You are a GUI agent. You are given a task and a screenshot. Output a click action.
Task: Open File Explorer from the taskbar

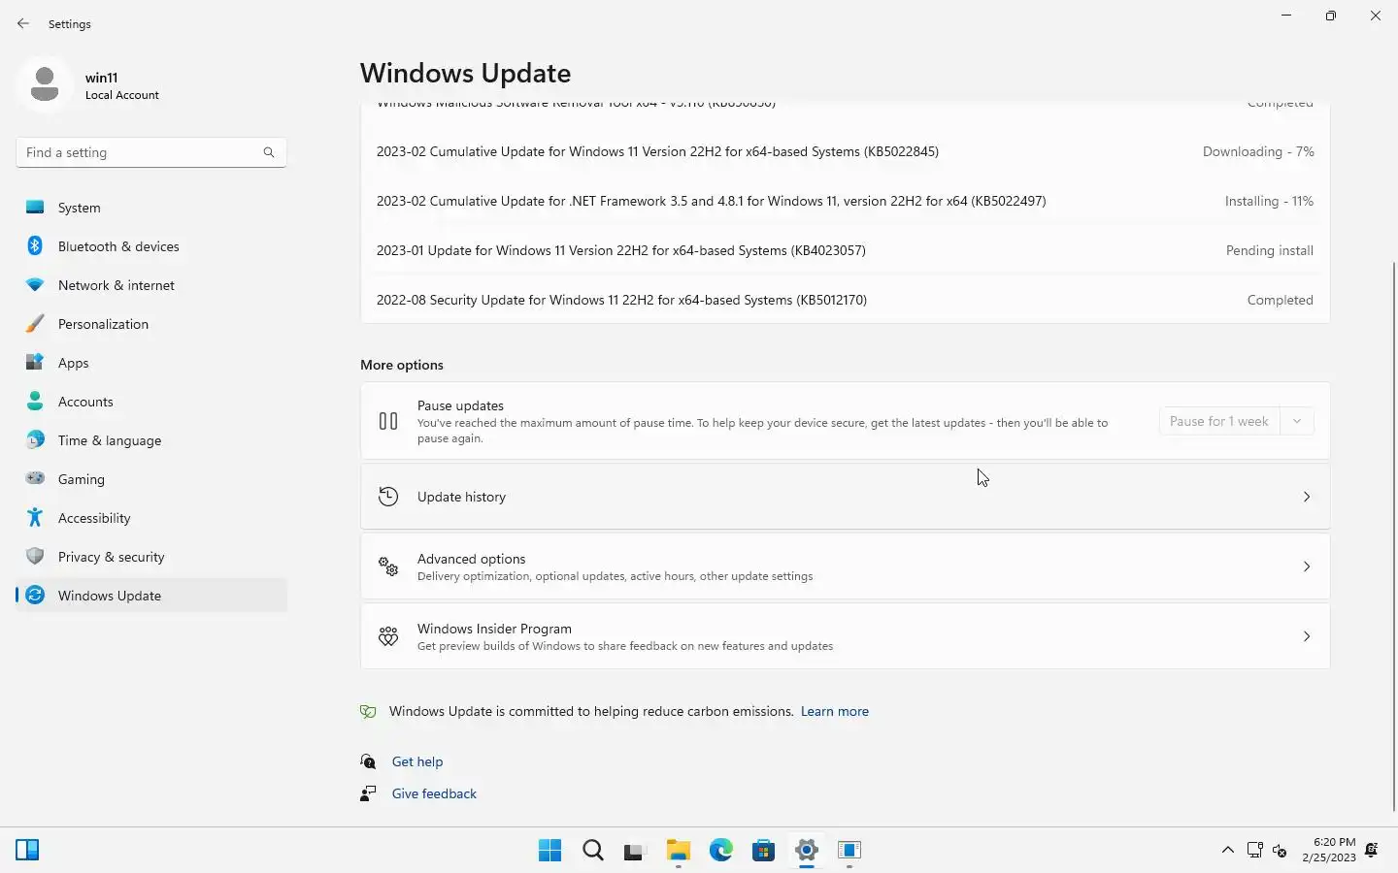(x=678, y=851)
